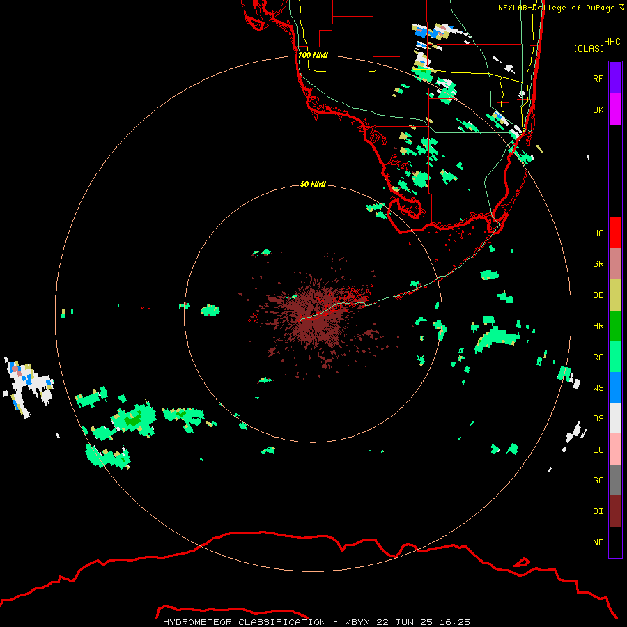Click the KBYX station identifier
627x627 pixels.
click(357, 622)
